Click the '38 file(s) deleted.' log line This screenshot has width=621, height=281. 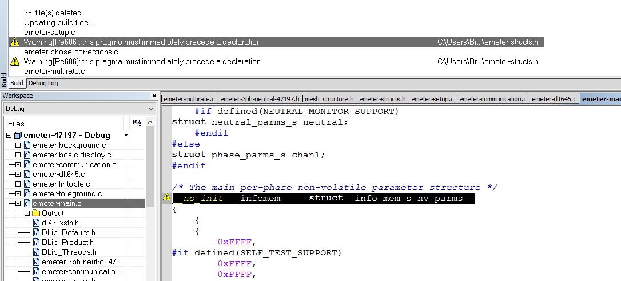(x=54, y=13)
